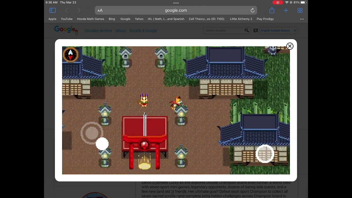
Task: Open the Bing bookmark
Action: (x=112, y=19)
